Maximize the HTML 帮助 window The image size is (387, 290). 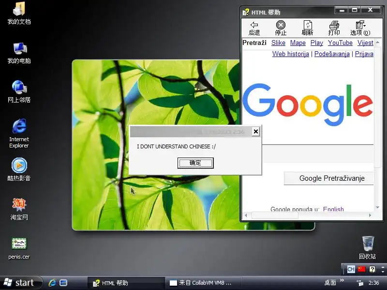pyautogui.click(x=355, y=10)
